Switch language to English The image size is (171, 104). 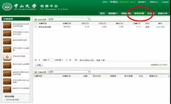pyautogui.click(x=165, y=2)
